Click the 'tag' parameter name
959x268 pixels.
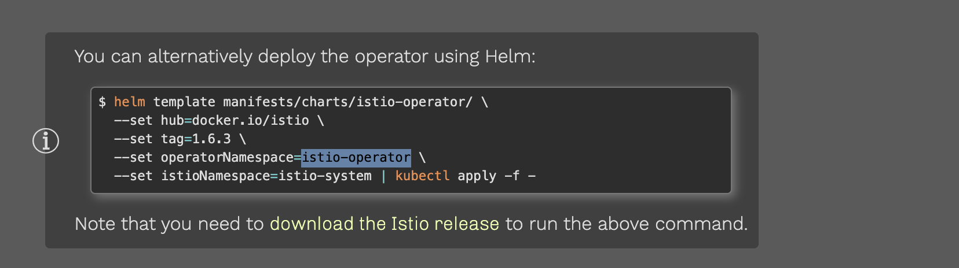[x=172, y=139]
